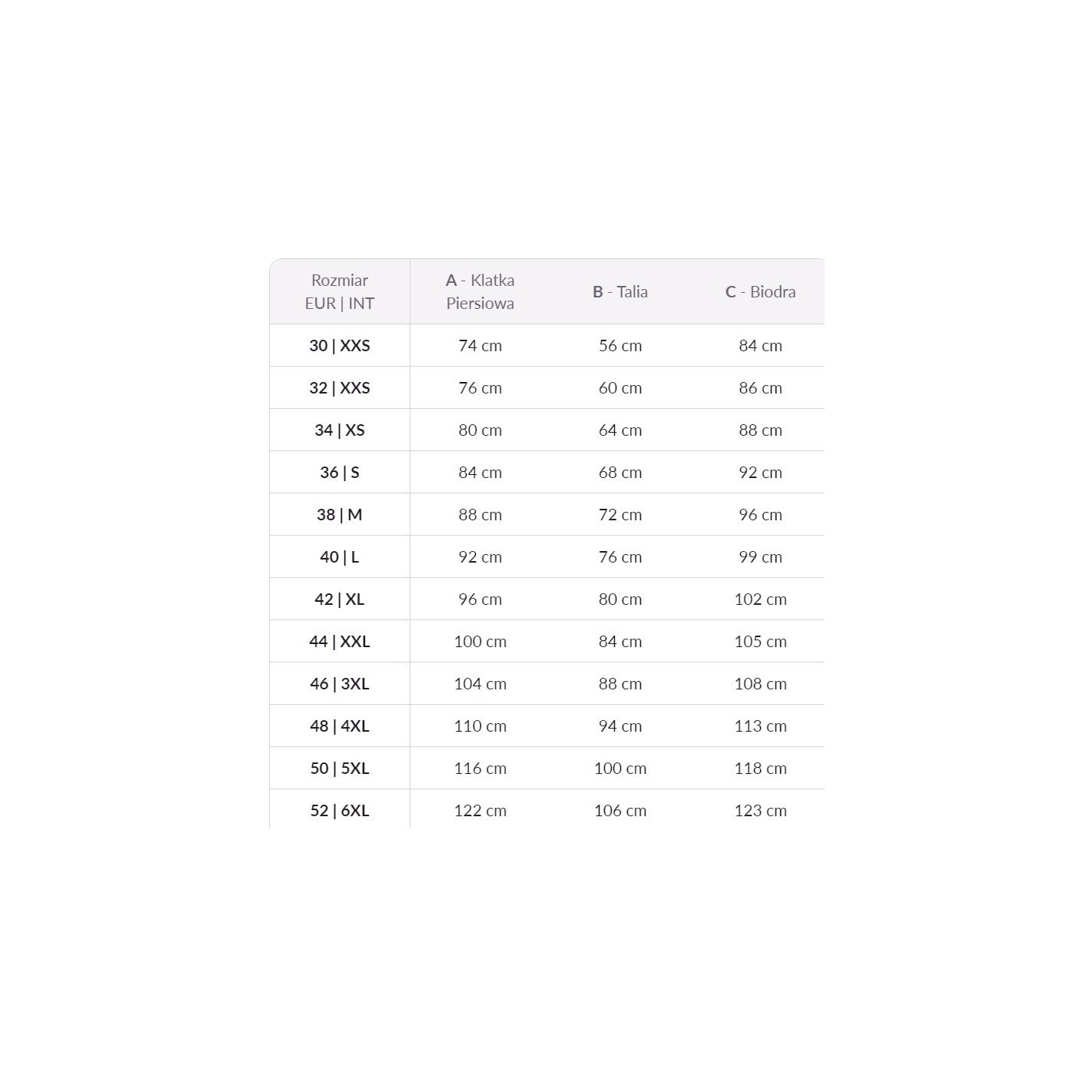Select the 40 | L size label
1076x1076 pixels.
pyautogui.click(x=340, y=557)
